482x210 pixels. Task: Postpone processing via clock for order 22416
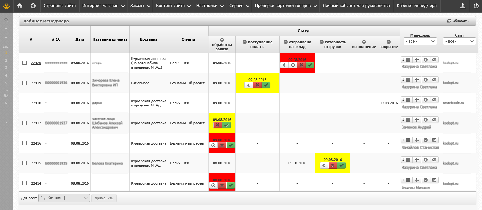click(213, 145)
